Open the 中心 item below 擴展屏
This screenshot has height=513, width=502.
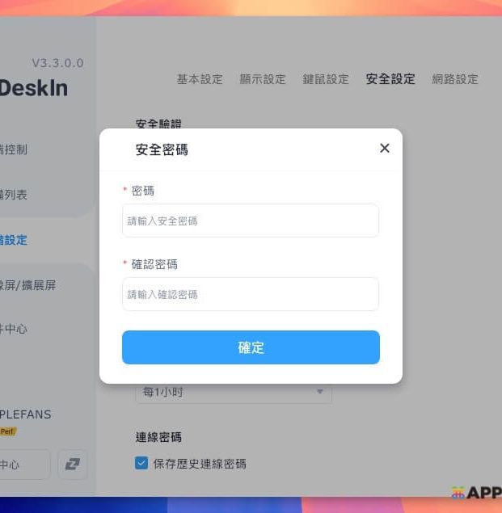click(13, 329)
